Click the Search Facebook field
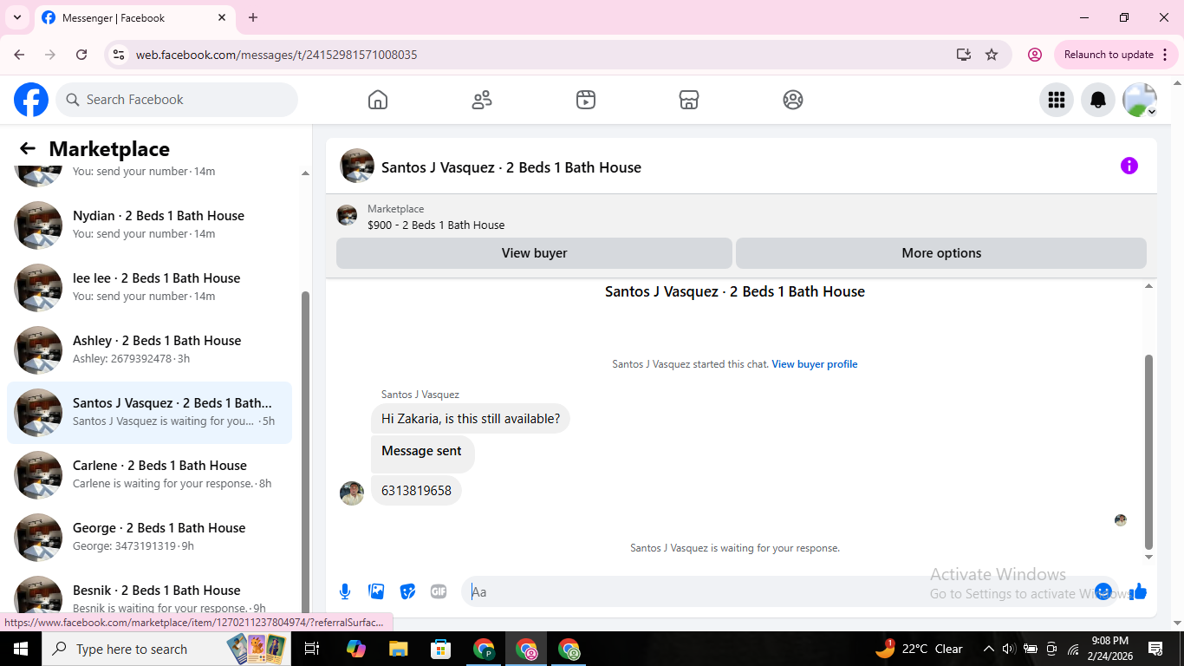Image resolution: width=1184 pixels, height=666 pixels. 177,100
